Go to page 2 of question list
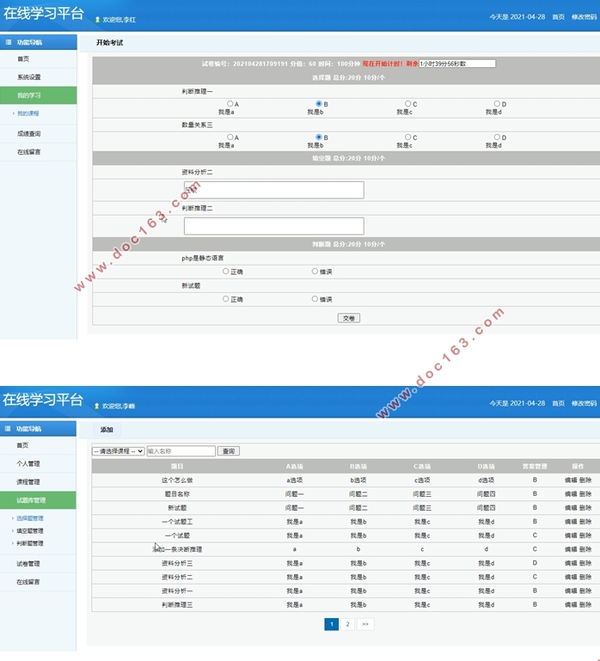Viewport: 600px width, 661px height. [347, 624]
